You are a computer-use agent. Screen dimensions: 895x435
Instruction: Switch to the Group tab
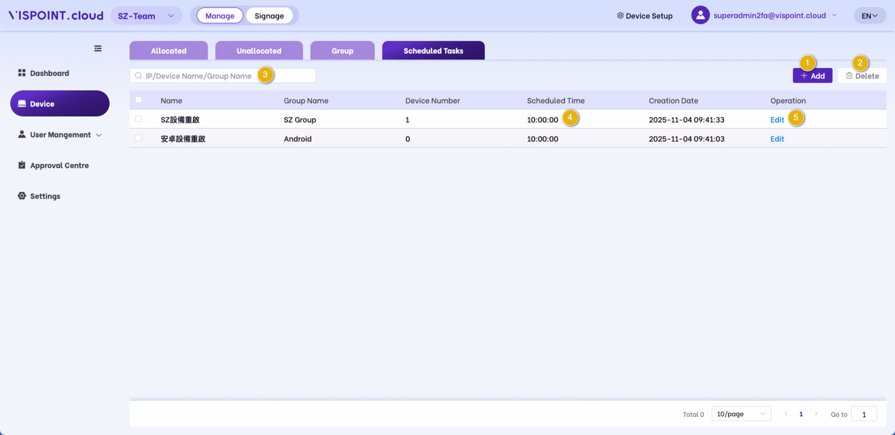pos(342,51)
